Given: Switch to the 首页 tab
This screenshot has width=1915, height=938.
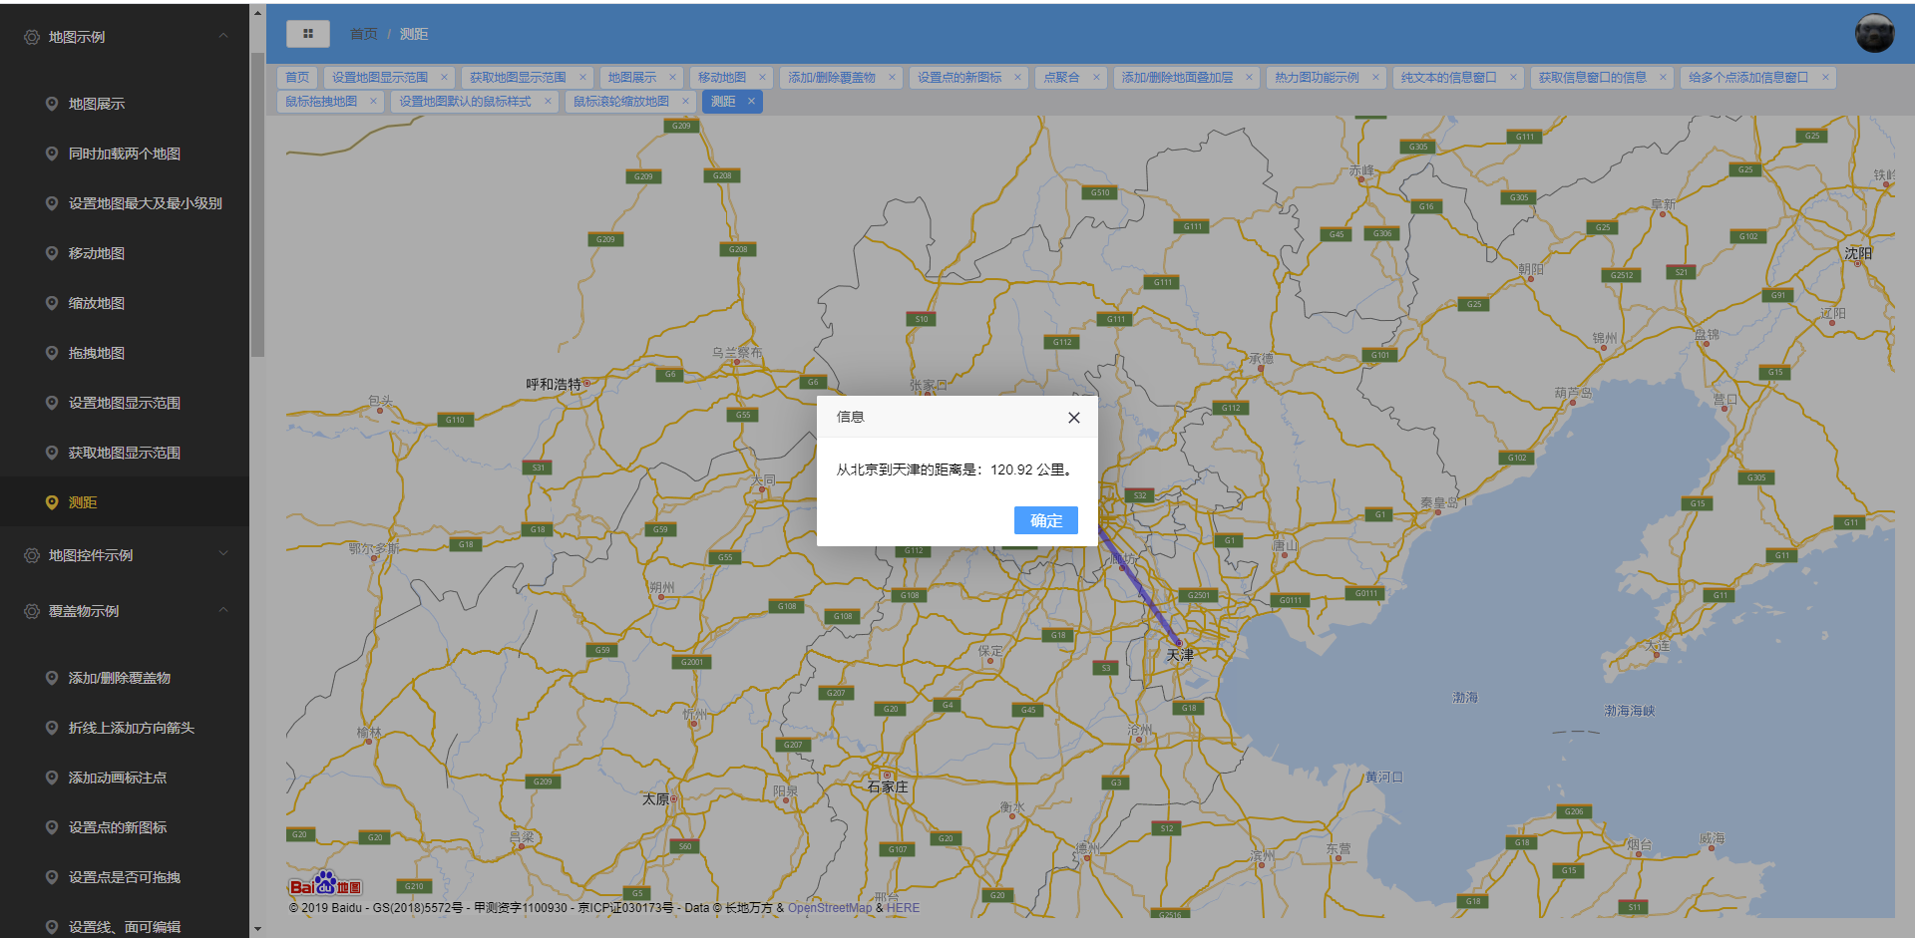Looking at the screenshot, I should pos(297,77).
